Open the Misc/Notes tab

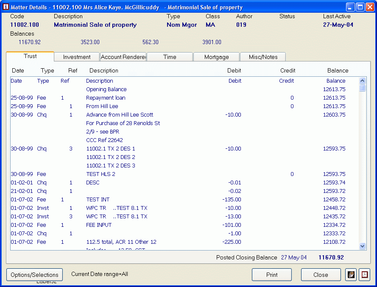point(263,57)
